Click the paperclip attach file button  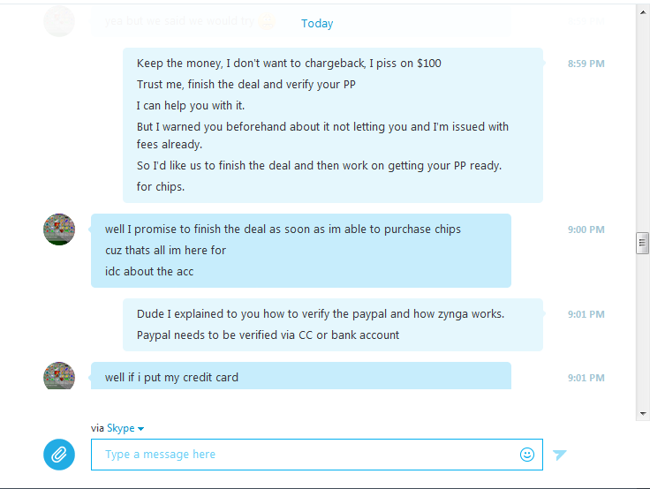pyautogui.click(x=59, y=455)
